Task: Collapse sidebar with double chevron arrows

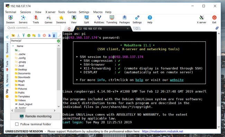Action: tap(7, 37)
